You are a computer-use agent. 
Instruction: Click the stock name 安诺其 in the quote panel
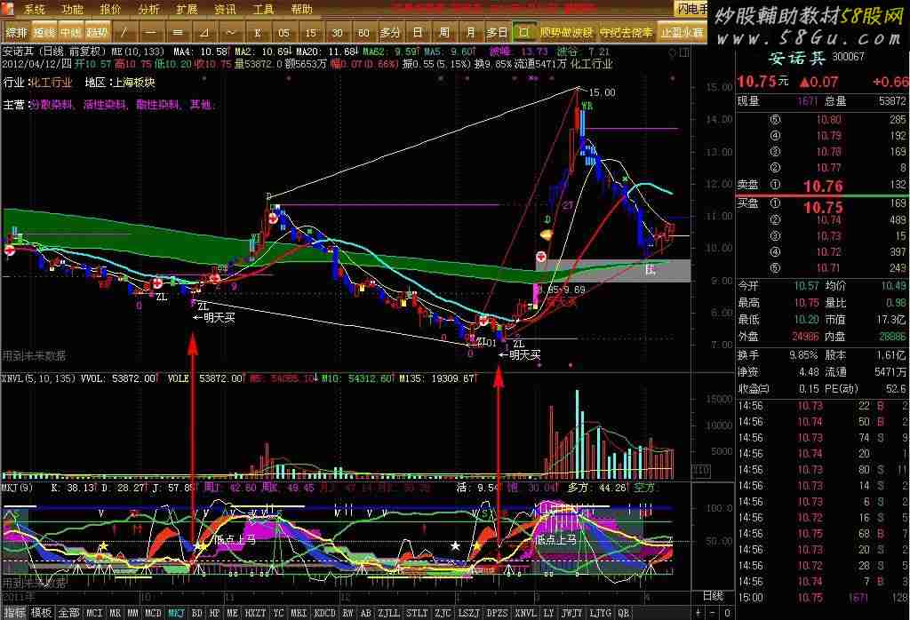coord(796,58)
